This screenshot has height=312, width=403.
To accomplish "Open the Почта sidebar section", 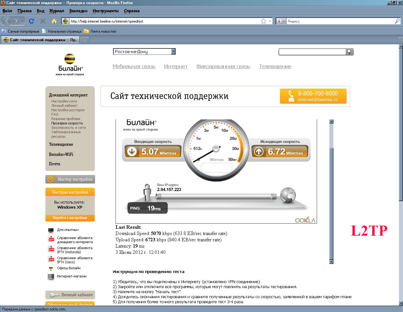I will click(54, 164).
